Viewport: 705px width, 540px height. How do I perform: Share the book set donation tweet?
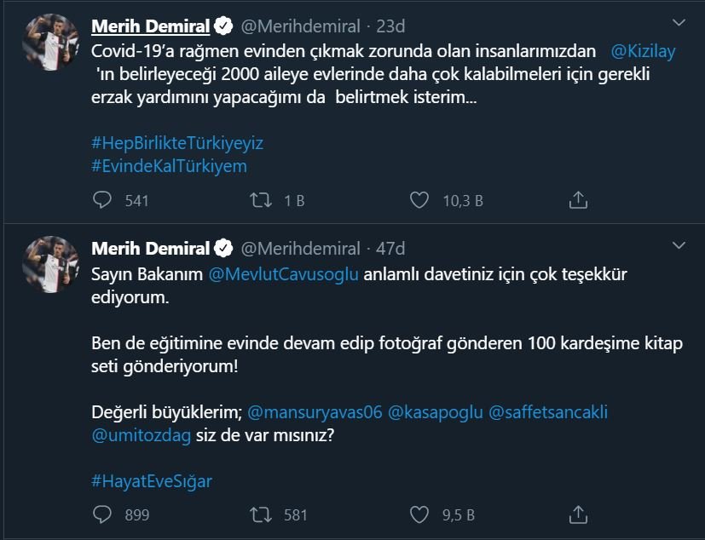[578, 514]
